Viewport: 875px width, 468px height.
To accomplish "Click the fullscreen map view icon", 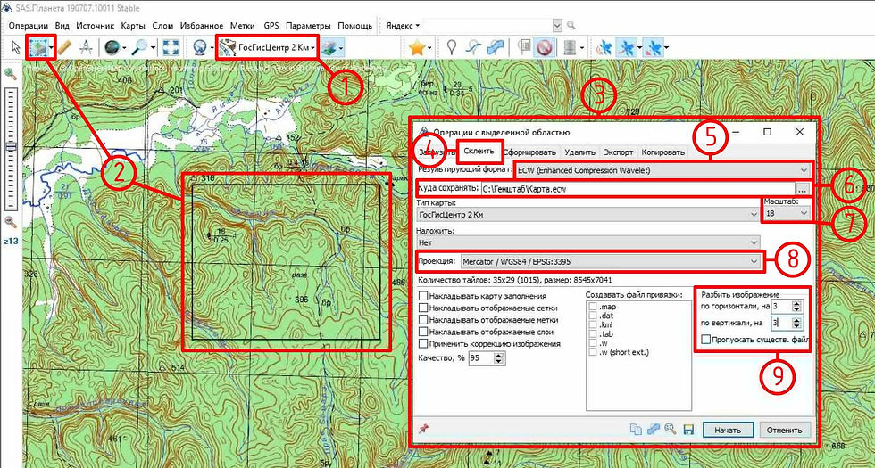I will click(171, 48).
